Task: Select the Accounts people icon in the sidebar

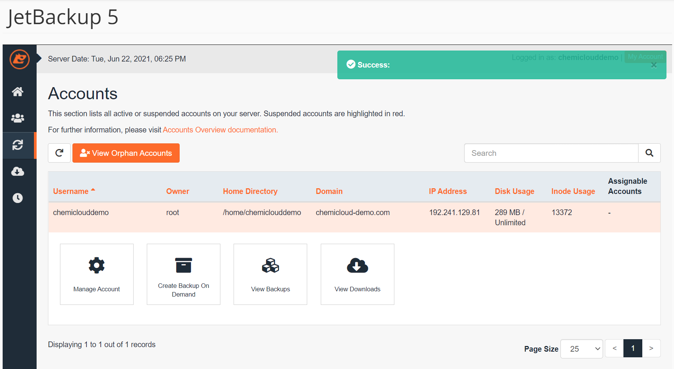Action: point(17,118)
